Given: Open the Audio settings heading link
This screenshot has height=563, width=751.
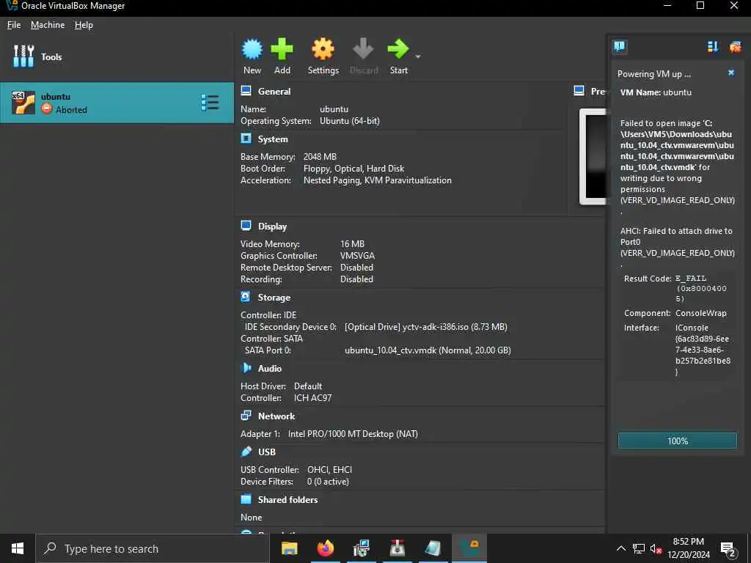Looking at the screenshot, I should pyautogui.click(x=270, y=369).
